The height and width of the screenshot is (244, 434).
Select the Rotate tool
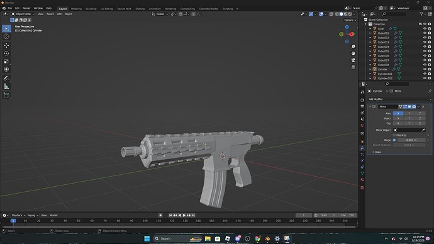pyautogui.click(x=6, y=53)
